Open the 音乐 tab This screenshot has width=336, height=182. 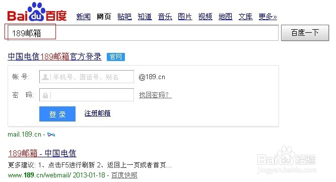point(165,17)
